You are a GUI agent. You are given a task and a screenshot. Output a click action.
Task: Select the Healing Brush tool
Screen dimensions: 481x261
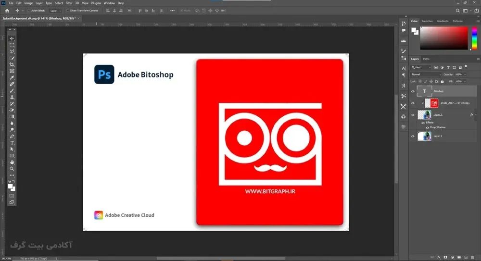tap(12, 84)
